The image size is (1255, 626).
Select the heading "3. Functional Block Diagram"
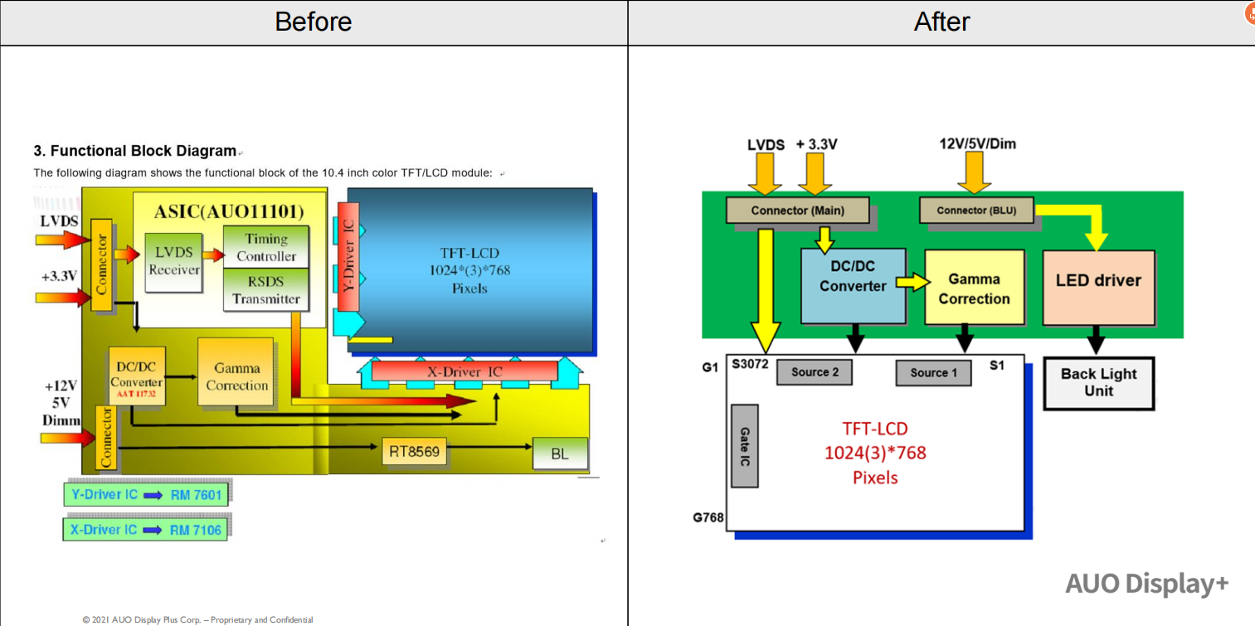click(x=135, y=151)
